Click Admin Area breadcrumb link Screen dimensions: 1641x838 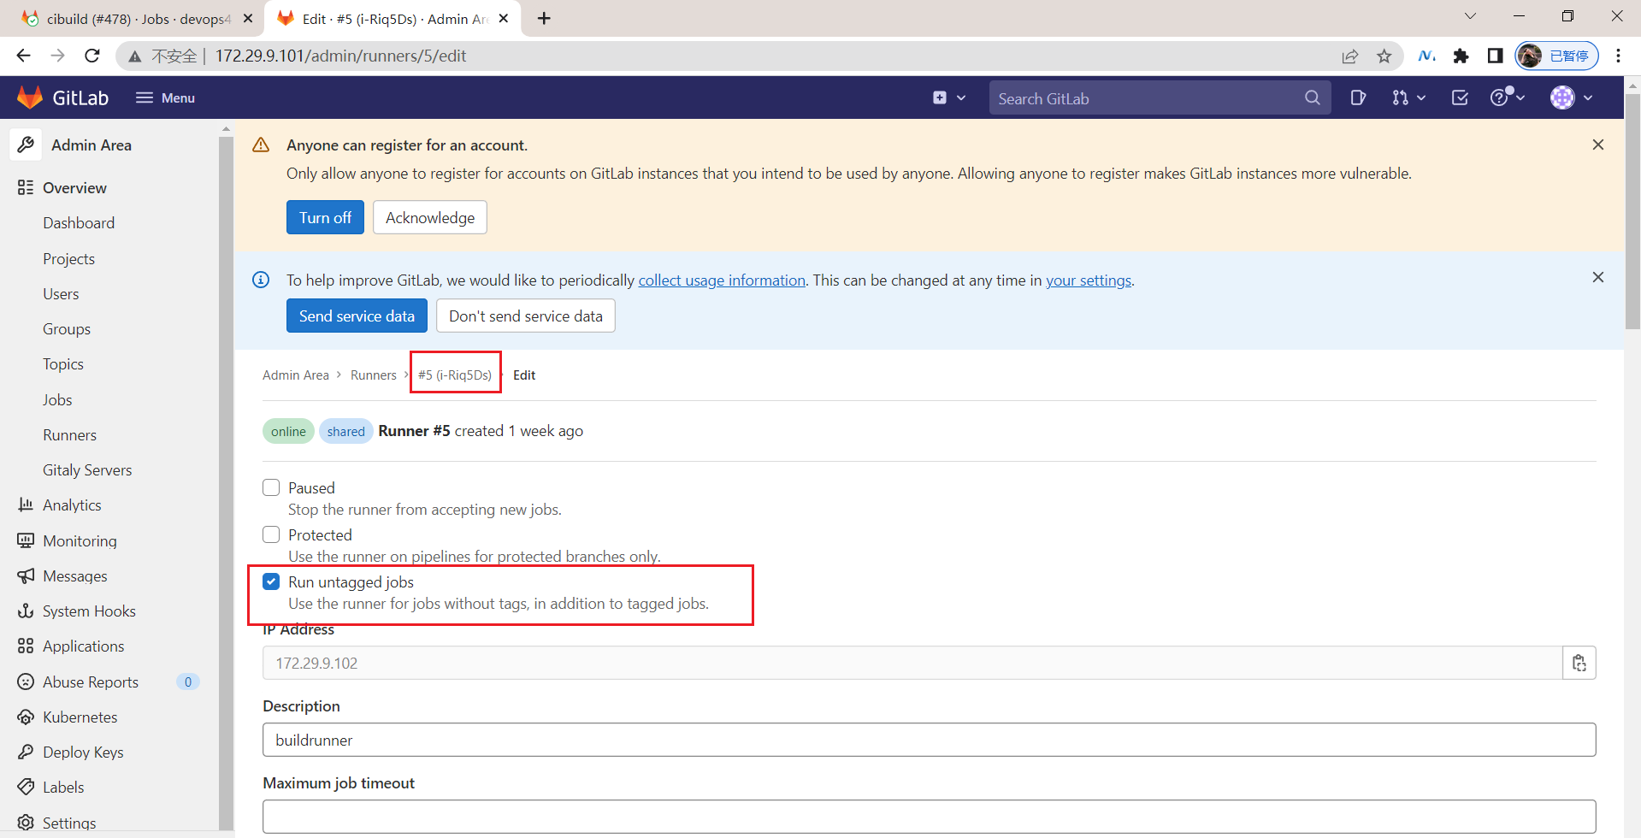(x=296, y=375)
